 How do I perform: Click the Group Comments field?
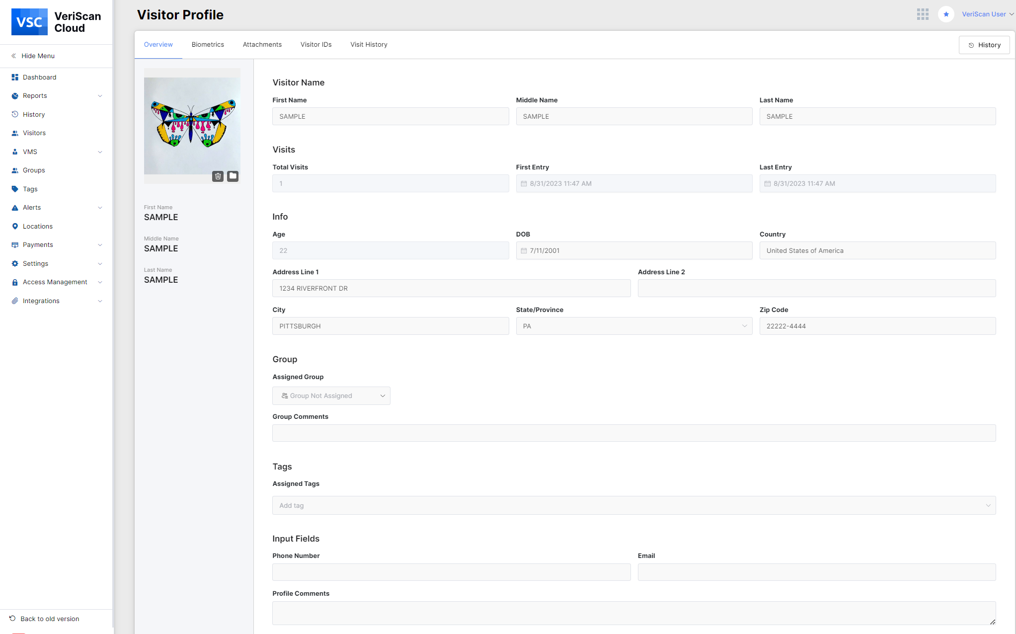point(634,433)
